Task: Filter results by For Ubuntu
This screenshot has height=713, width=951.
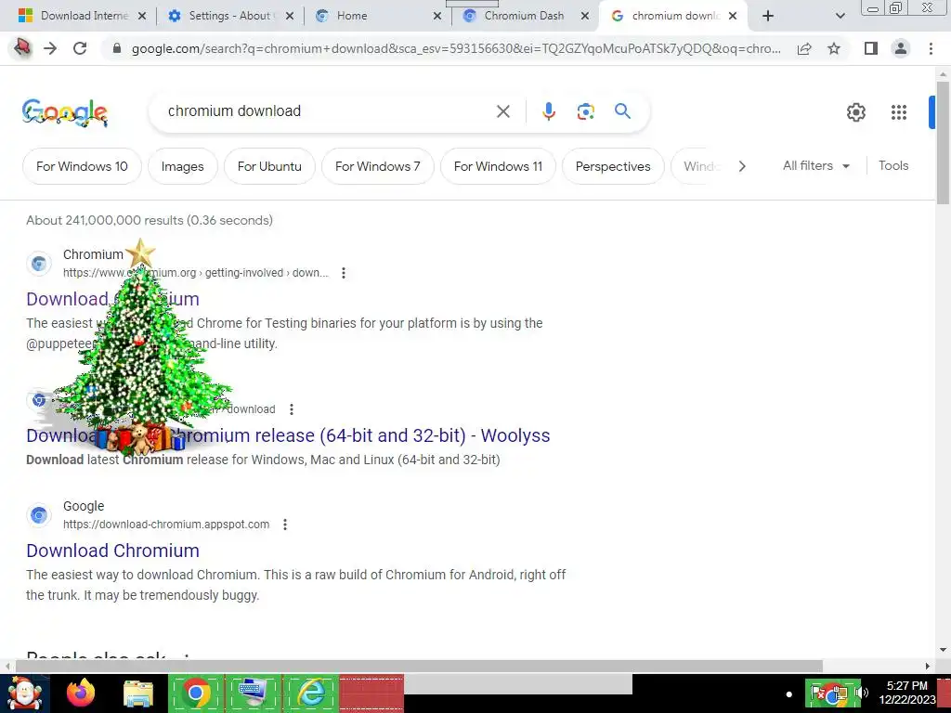Action: (x=269, y=166)
